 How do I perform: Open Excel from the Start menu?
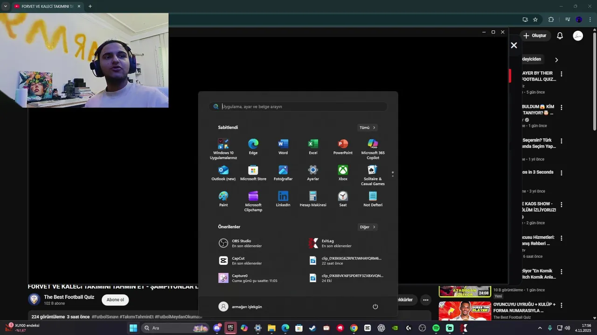(313, 147)
